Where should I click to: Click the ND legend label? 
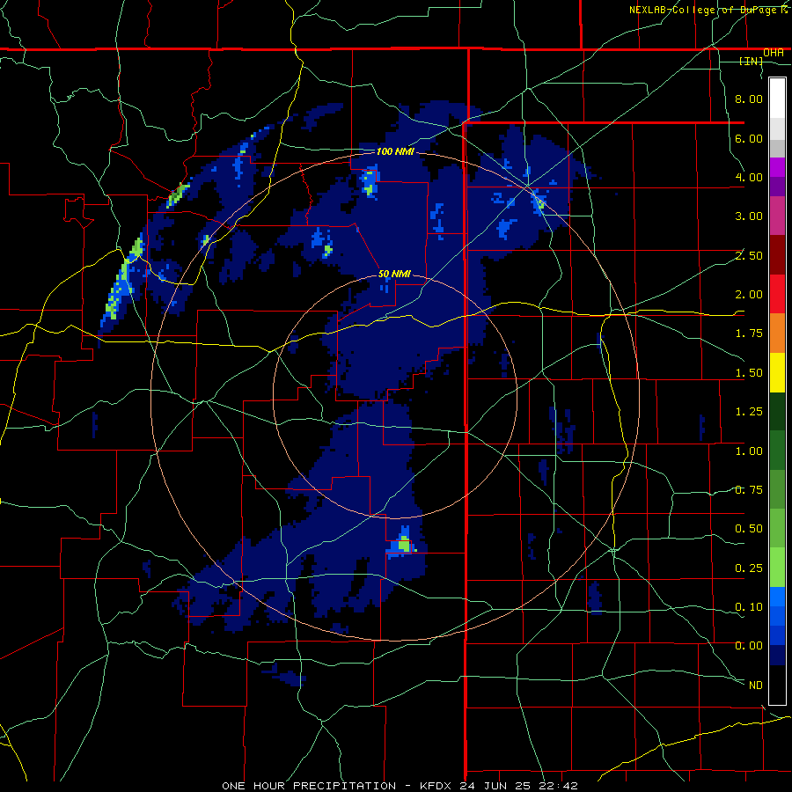point(756,686)
